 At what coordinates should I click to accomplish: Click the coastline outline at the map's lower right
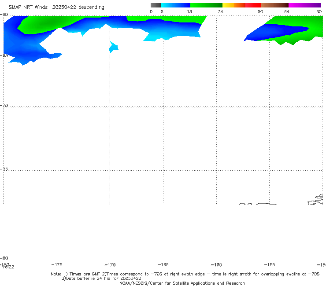pyautogui.click(x=315, y=200)
